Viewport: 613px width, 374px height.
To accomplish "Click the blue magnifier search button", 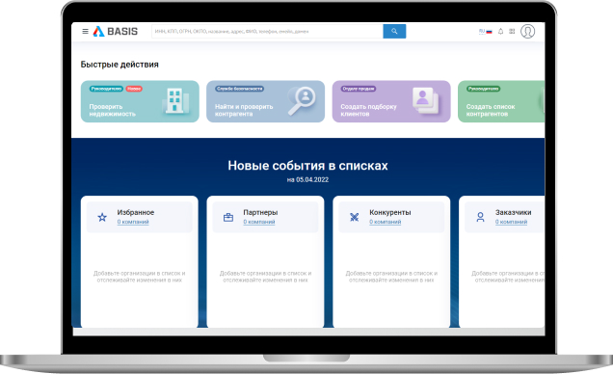I will [394, 31].
